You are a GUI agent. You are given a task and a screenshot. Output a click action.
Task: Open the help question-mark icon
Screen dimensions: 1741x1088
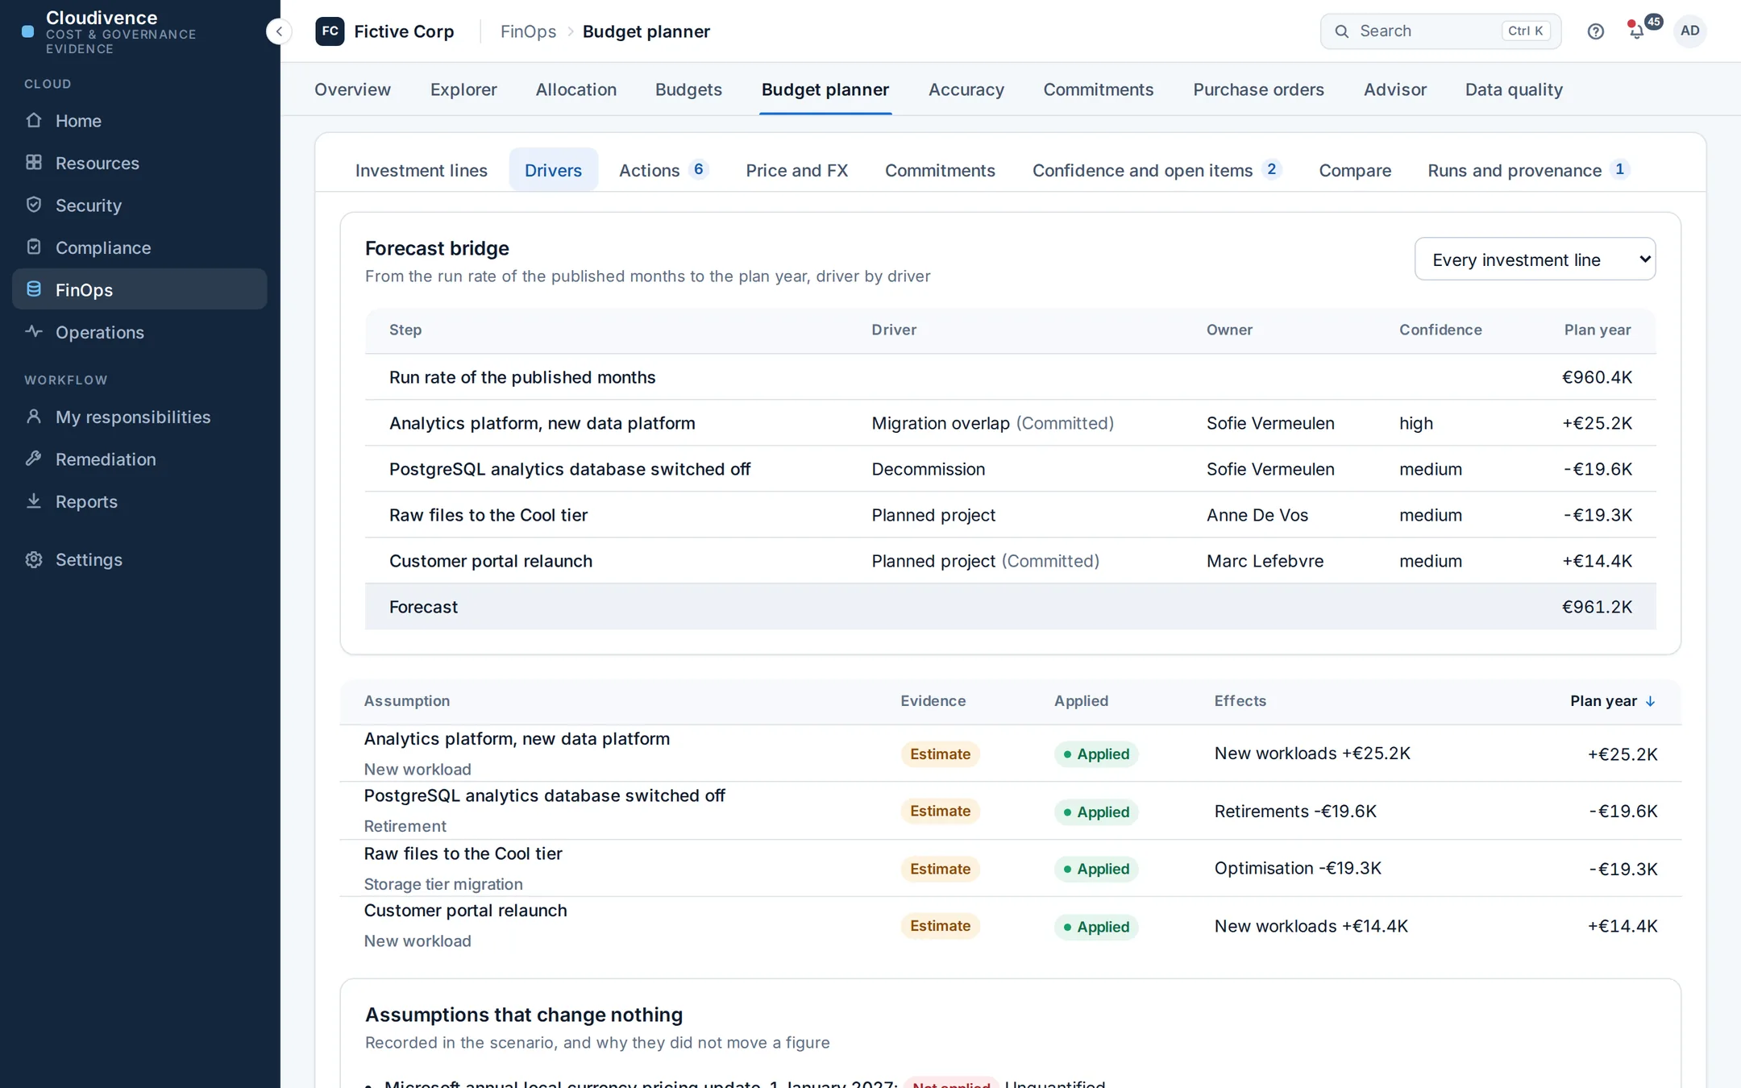click(1595, 31)
